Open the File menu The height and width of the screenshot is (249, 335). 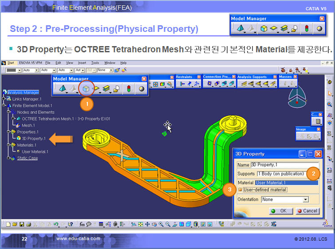47,63
